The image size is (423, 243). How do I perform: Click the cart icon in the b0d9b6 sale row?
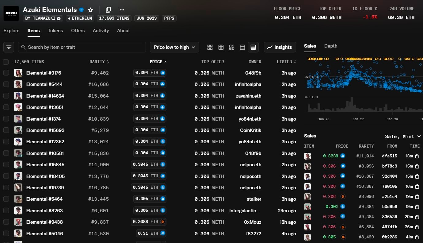tap(417, 207)
